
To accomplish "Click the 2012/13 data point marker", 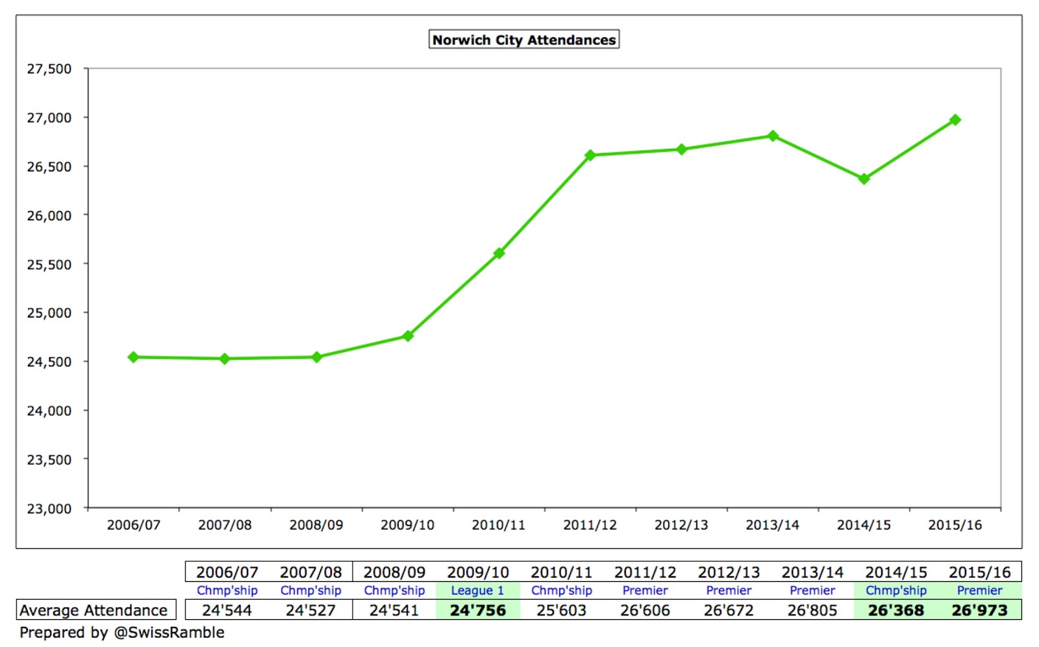I will 682,149.
